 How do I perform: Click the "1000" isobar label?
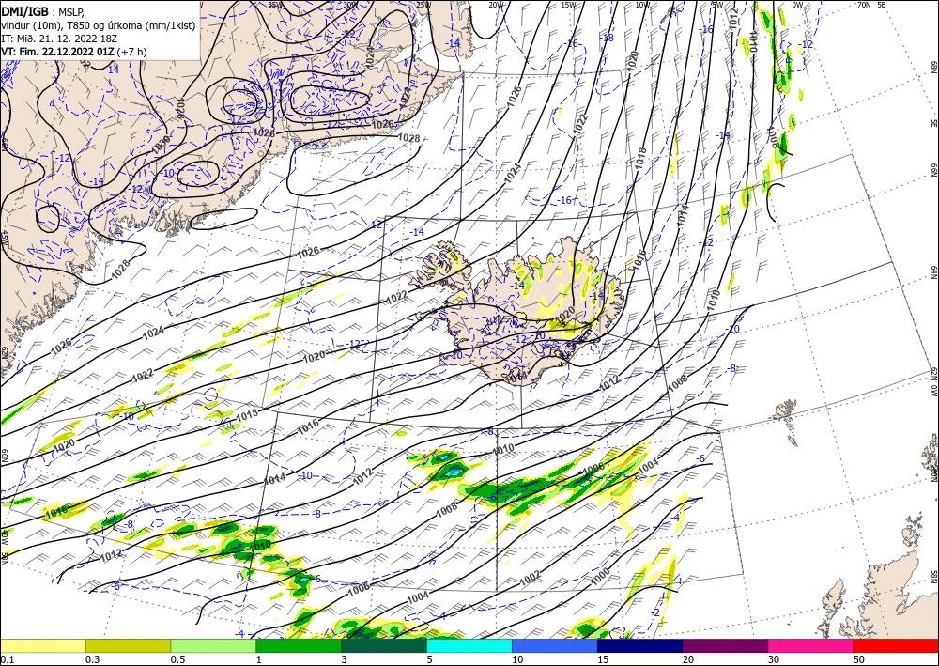click(x=600, y=577)
